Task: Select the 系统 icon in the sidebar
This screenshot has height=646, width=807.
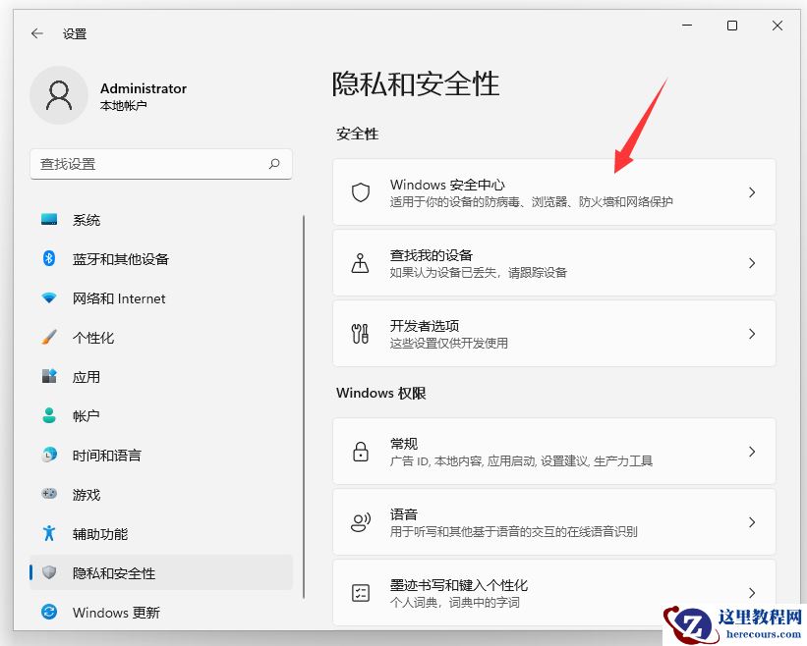Action: (x=47, y=220)
